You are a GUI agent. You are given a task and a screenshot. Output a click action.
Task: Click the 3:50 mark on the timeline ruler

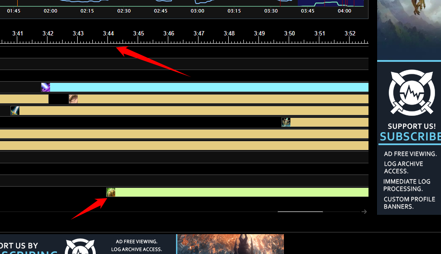click(290, 34)
